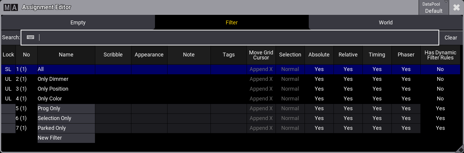Click the Has Dynamic Filter Rules header

(440, 55)
